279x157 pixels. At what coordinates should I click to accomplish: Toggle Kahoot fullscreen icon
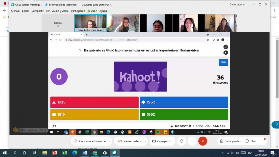pos(226,47)
